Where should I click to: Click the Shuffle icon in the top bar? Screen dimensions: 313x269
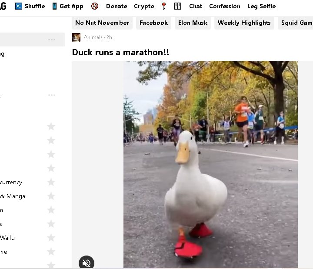coord(19,6)
